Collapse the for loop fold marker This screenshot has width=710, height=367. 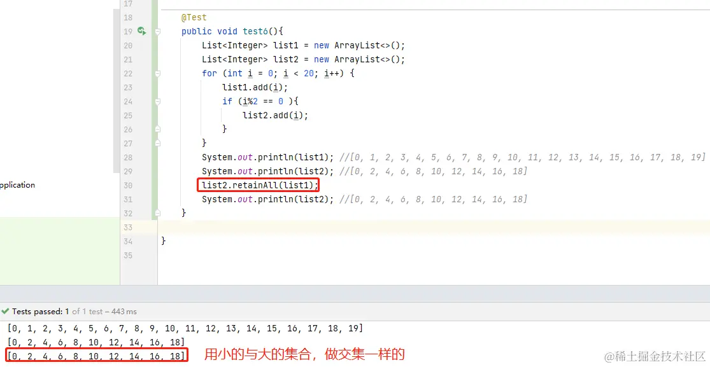[157, 74]
